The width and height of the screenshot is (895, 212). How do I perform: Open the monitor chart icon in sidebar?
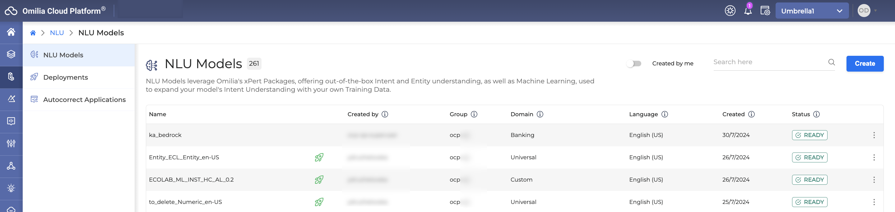11,121
